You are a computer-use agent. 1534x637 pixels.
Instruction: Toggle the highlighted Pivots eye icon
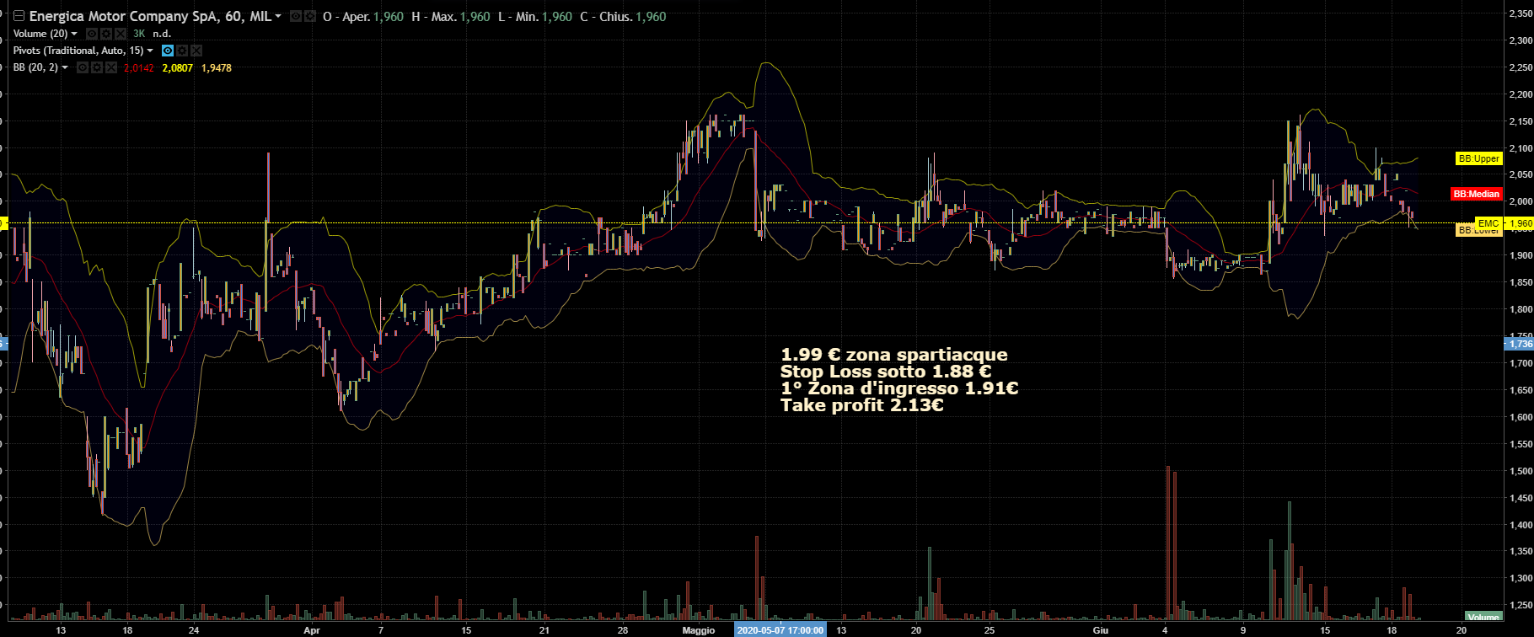(168, 51)
